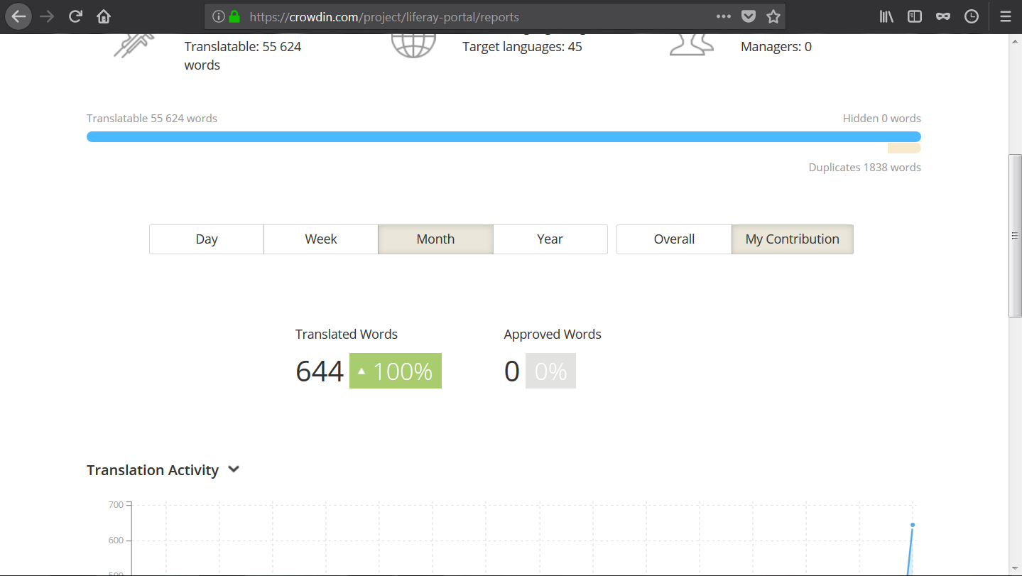Save page to Pocket icon
Screen dimensions: 1022x576
coord(748,16)
